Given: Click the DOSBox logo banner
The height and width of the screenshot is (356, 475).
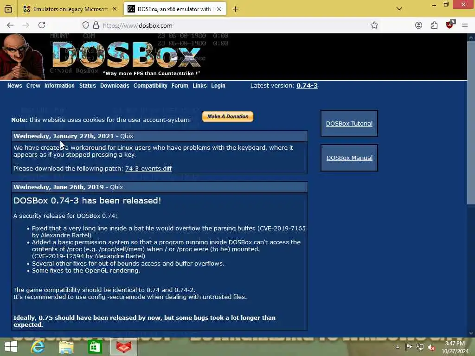Looking at the screenshot, I should pyautogui.click(x=127, y=55).
